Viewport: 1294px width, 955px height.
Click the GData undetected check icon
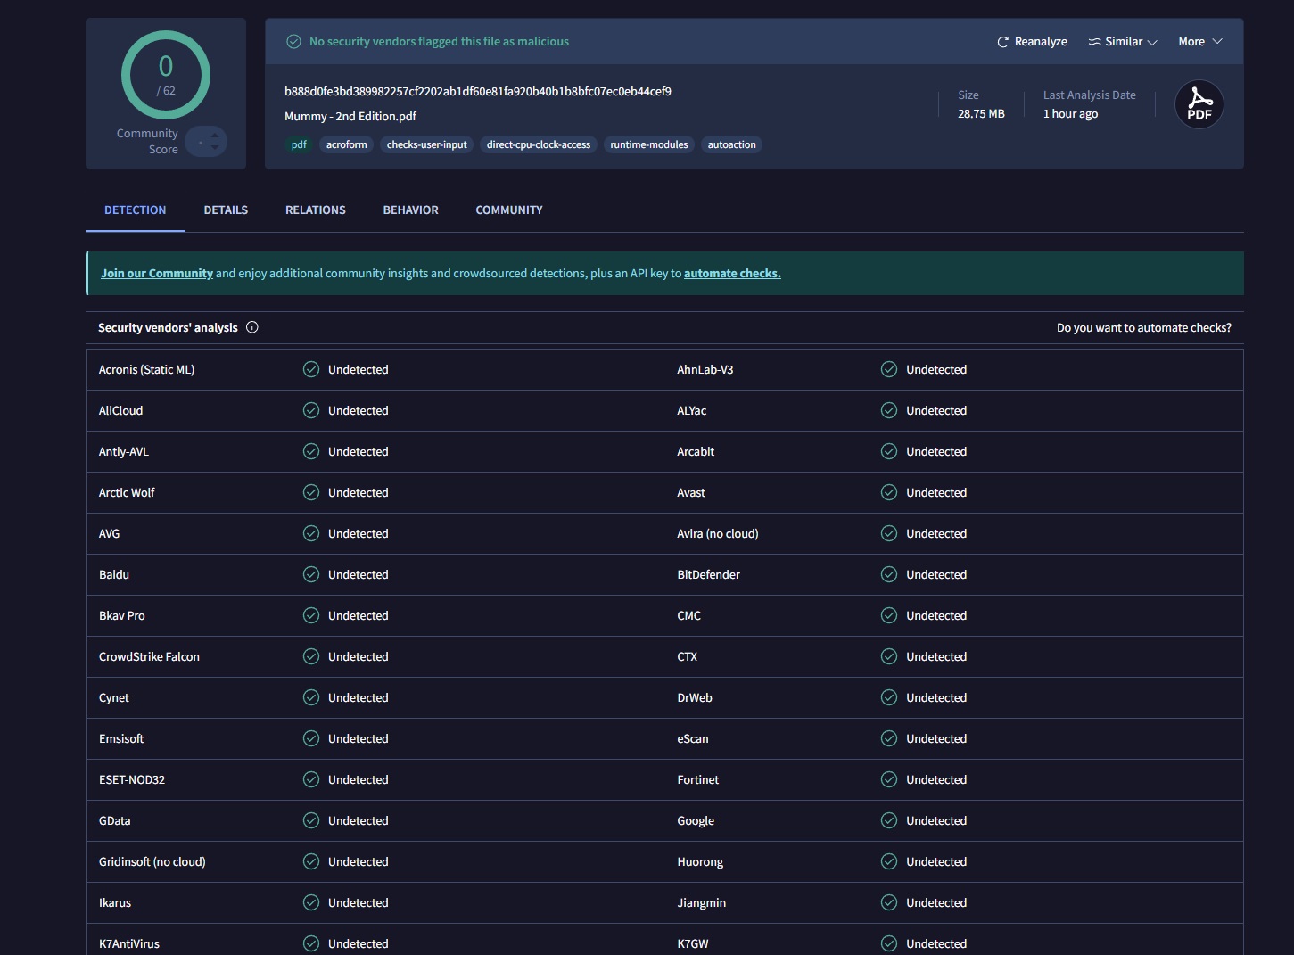pyautogui.click(x=311, y=820)
